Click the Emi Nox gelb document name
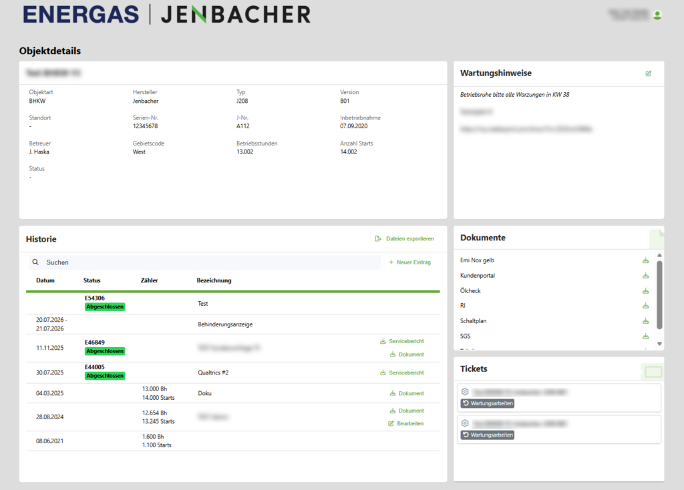The height and width of the screenshot is (490, 684). [477, 260]
